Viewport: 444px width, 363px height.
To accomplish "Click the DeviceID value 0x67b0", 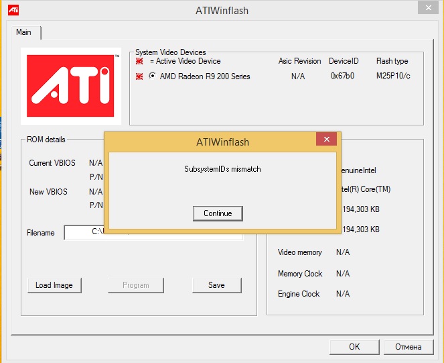I will (342, 76).
